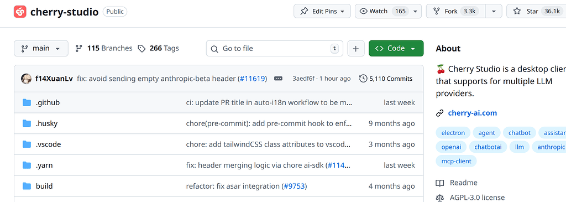This screenshot has height=202, width=566.
Task: Open the .vscode folder
Action: point(49,144)
